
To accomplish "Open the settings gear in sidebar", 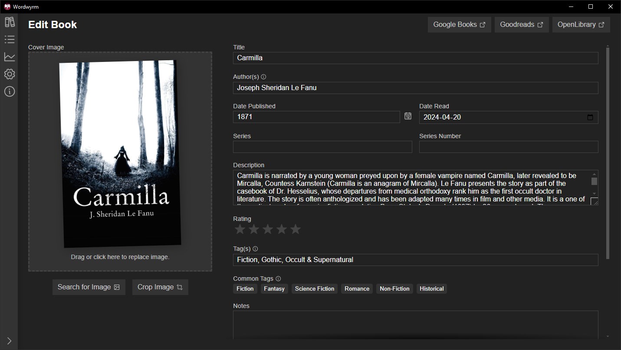I will tap(10, 74).
